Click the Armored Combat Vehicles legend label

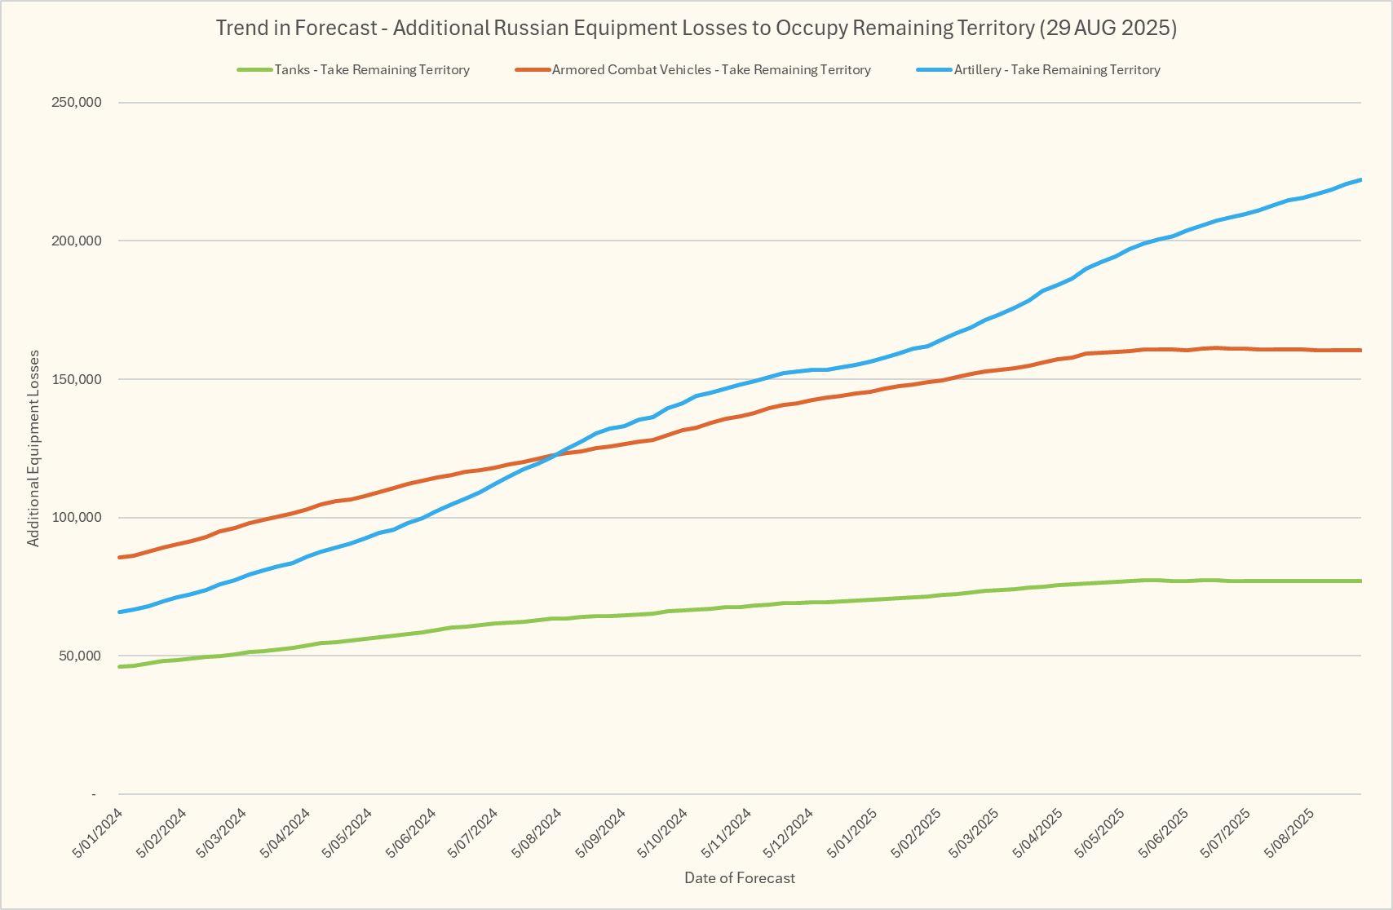pos(711,70)
